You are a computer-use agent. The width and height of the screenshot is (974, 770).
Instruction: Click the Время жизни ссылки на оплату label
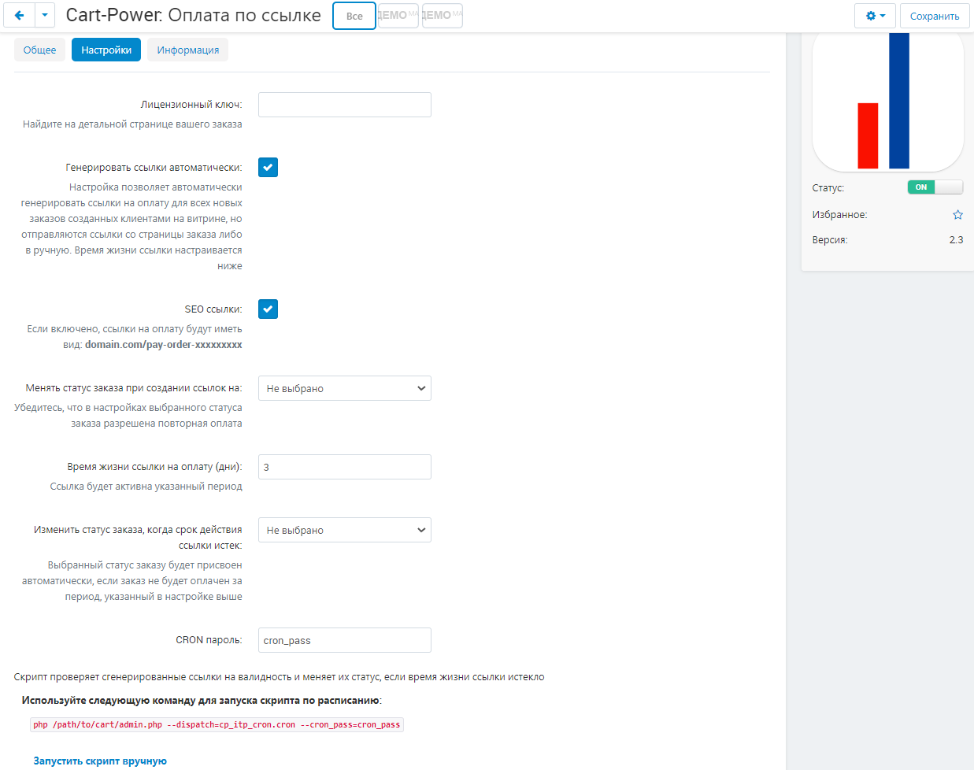155,467
